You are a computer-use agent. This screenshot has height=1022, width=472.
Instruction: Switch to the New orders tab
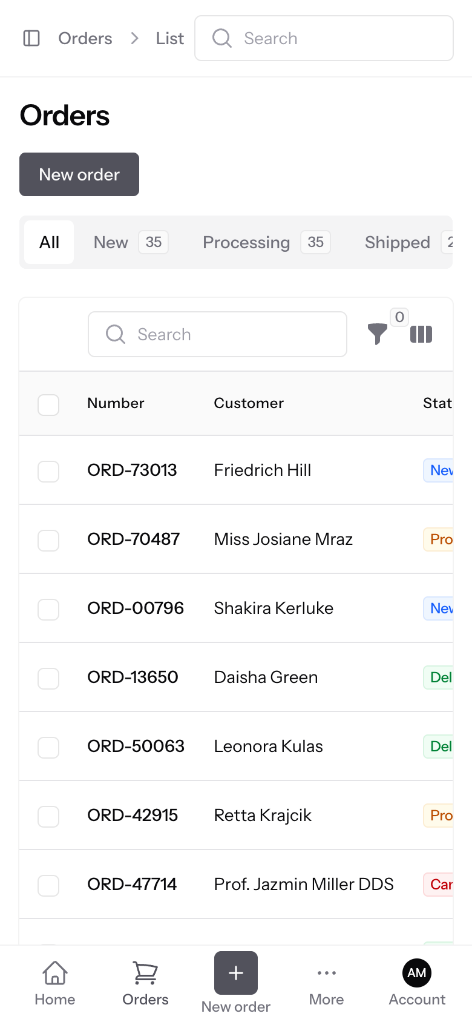131,242
